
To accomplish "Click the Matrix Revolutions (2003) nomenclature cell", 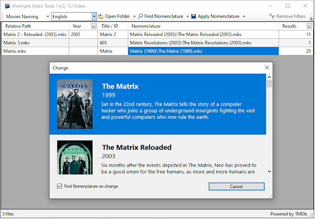I will [203, 43].
